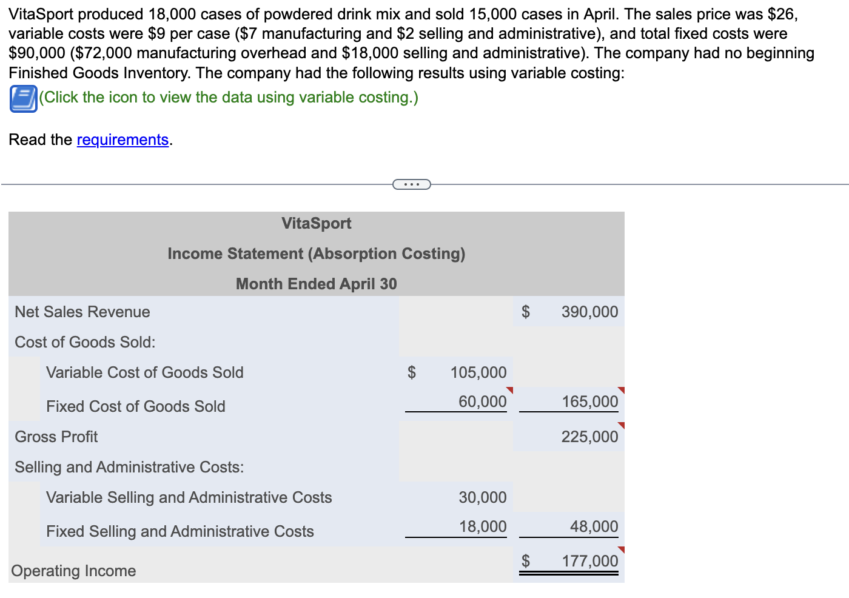
Task: Click the Net Sales Revenue label
Action: click(x=82, y=312)
